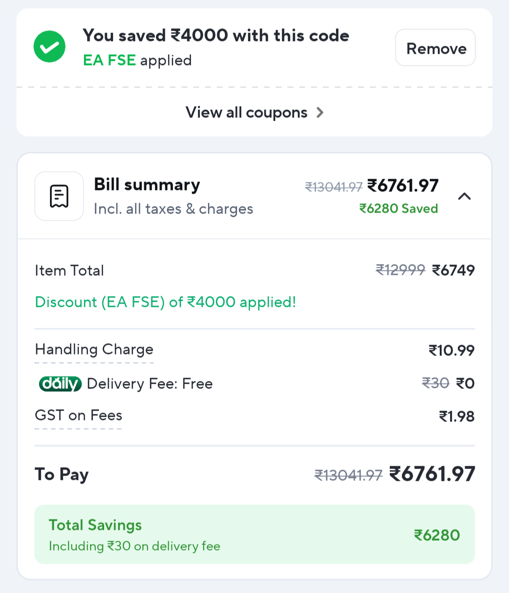509x593 pixels.
Task: Click the Item Total ₹6749 price
Action: point(453,271)
